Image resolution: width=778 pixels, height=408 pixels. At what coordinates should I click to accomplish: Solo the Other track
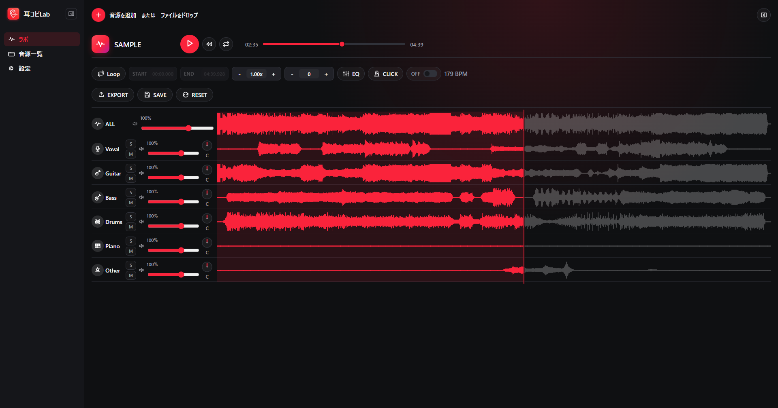pyautogui.click(x=131, y=265)
